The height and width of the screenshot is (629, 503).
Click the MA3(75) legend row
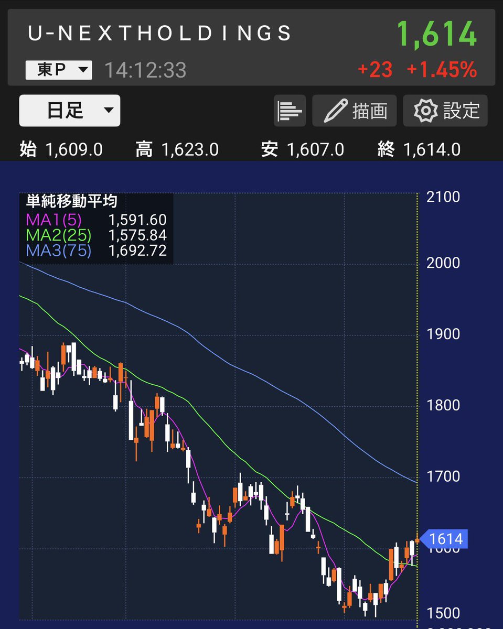(96, 251)
